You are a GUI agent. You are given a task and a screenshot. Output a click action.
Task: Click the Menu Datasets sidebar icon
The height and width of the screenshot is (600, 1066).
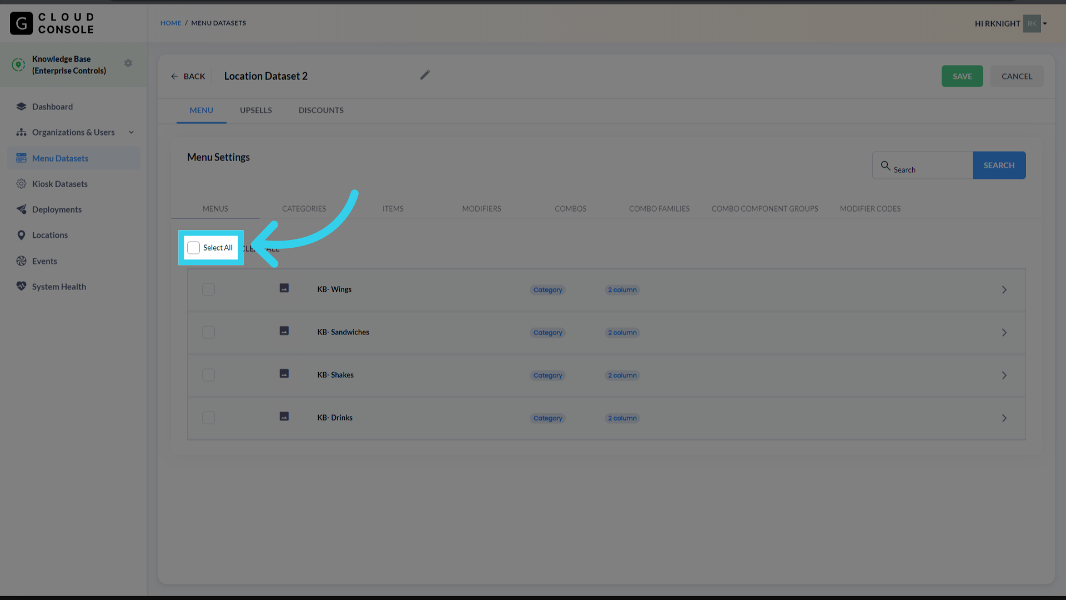pyautogui.click(x=21, y=158)
